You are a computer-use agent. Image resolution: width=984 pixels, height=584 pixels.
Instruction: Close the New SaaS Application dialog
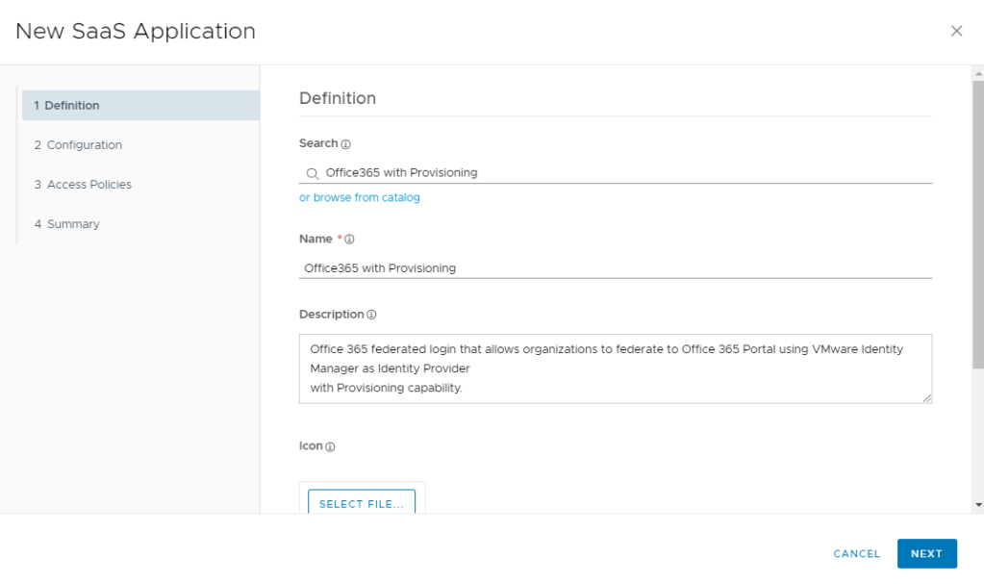[x=956, y=31]
